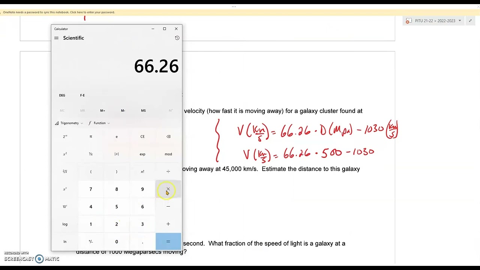Viewport: 480px width, 270px height.
Task: Click the plus operator key
Action: pyautogui.click(x=168, y=224)
